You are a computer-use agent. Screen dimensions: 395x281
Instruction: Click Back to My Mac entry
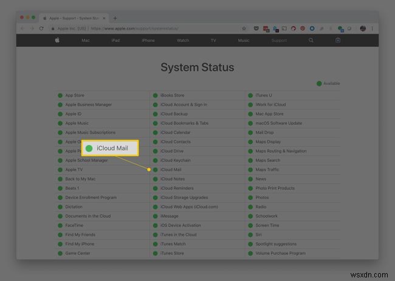point(80,179)
